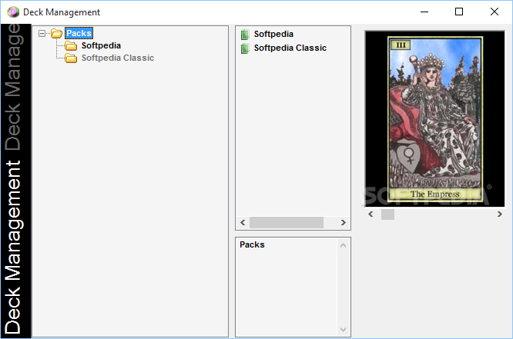The height and width of the screenshot is (339, 513).
Task: Click the Packs root folder icon
Action: (56, 33)
